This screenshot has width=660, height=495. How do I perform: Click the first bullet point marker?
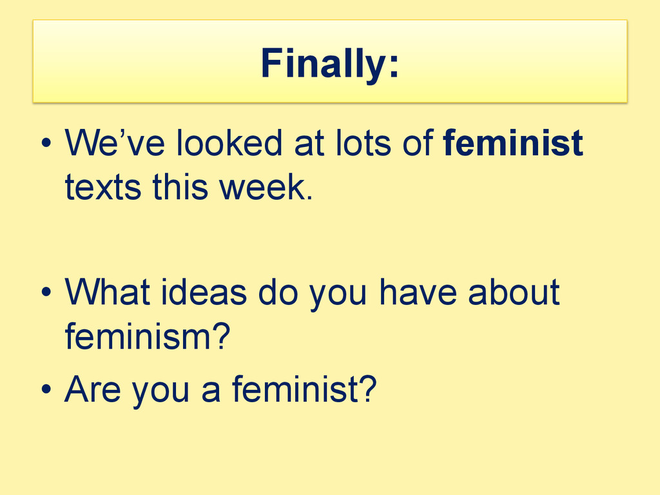[x=46, y=142]
